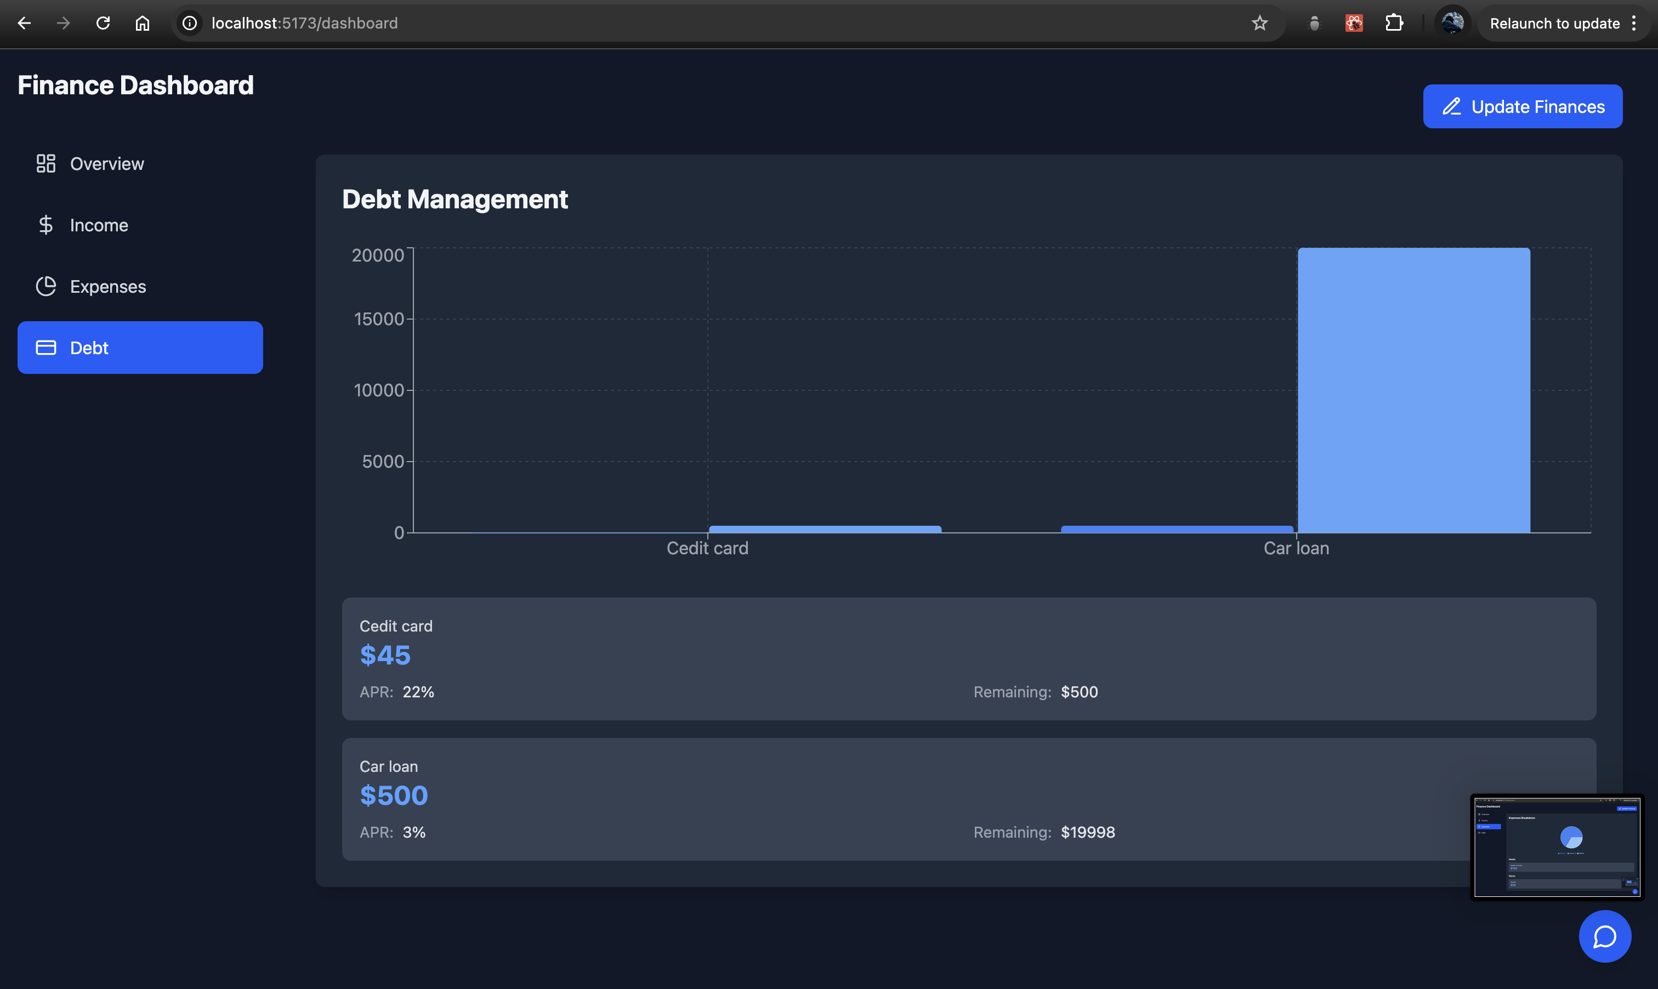View site info icon in address bar
This screenshot has height=989, width=1658.
[190, 24]
